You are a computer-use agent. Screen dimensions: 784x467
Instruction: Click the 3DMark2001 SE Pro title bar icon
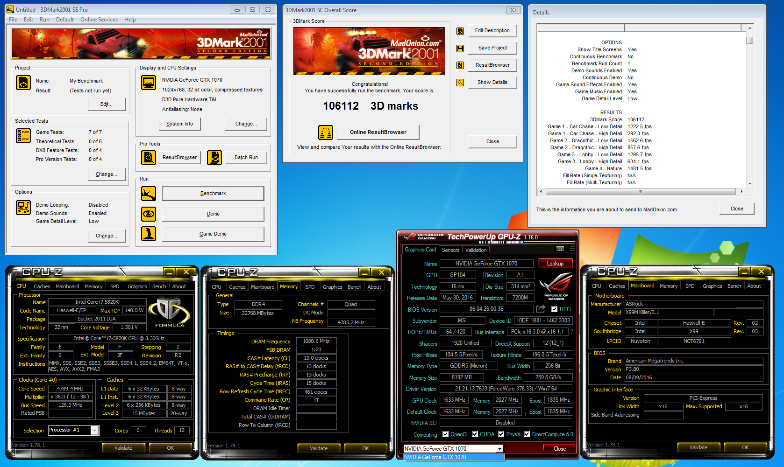point(10,9)
